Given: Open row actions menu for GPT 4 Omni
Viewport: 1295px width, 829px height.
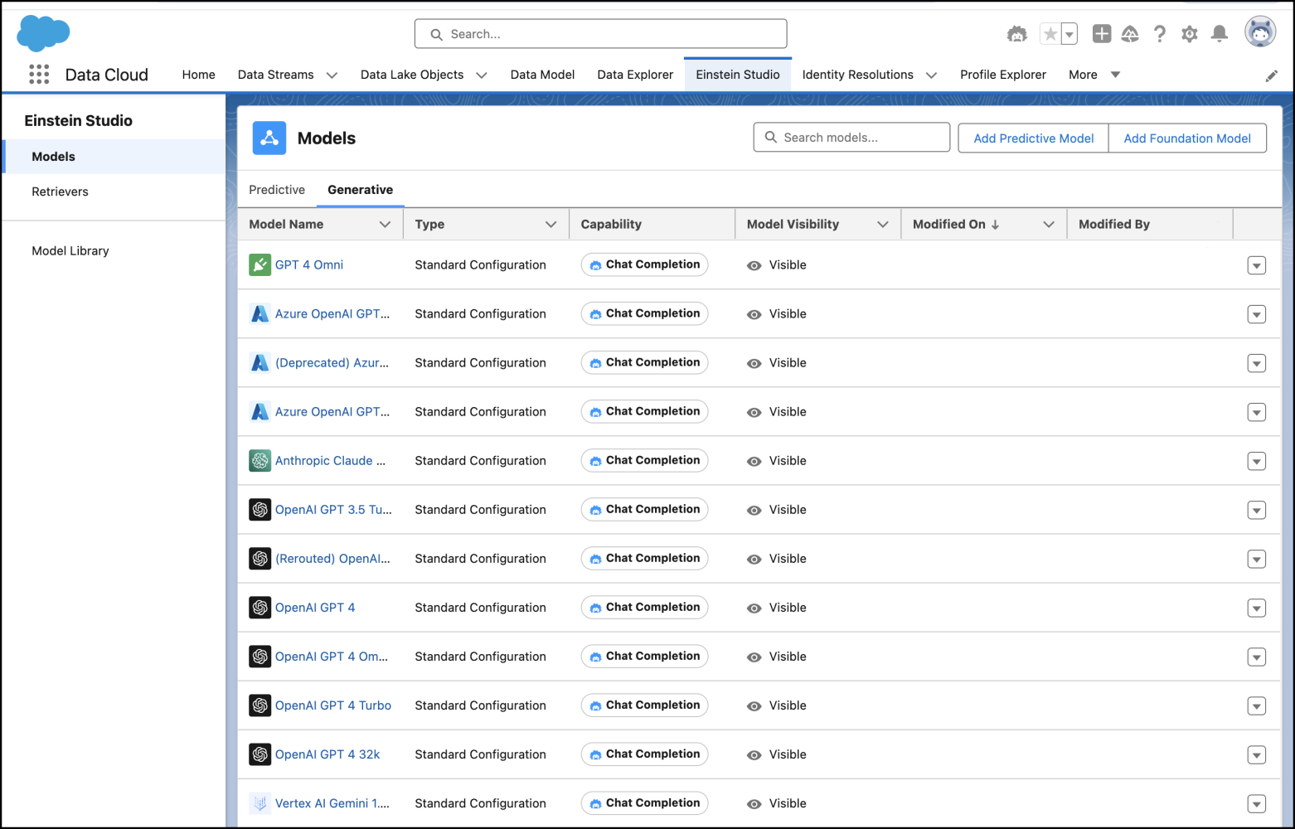Looking at the screenshot, I should 1257,265.
